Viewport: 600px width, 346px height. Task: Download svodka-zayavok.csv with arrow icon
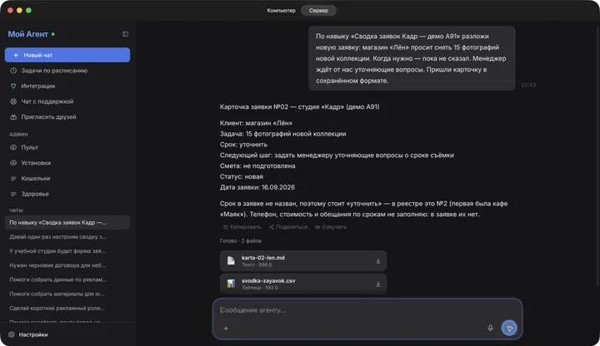tap(377, 284)
